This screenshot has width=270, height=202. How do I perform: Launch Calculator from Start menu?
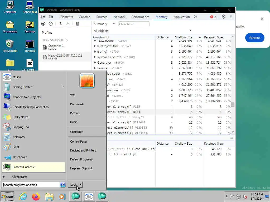click(x=34, y=137)
